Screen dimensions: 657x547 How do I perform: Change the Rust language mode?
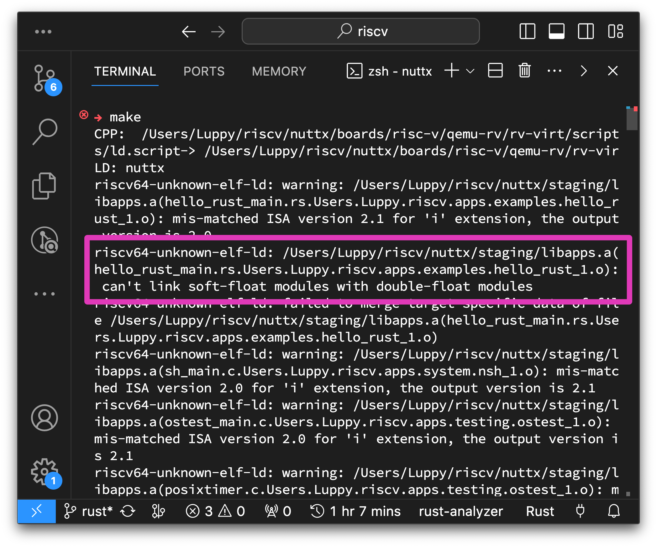[x=540, y=511]
